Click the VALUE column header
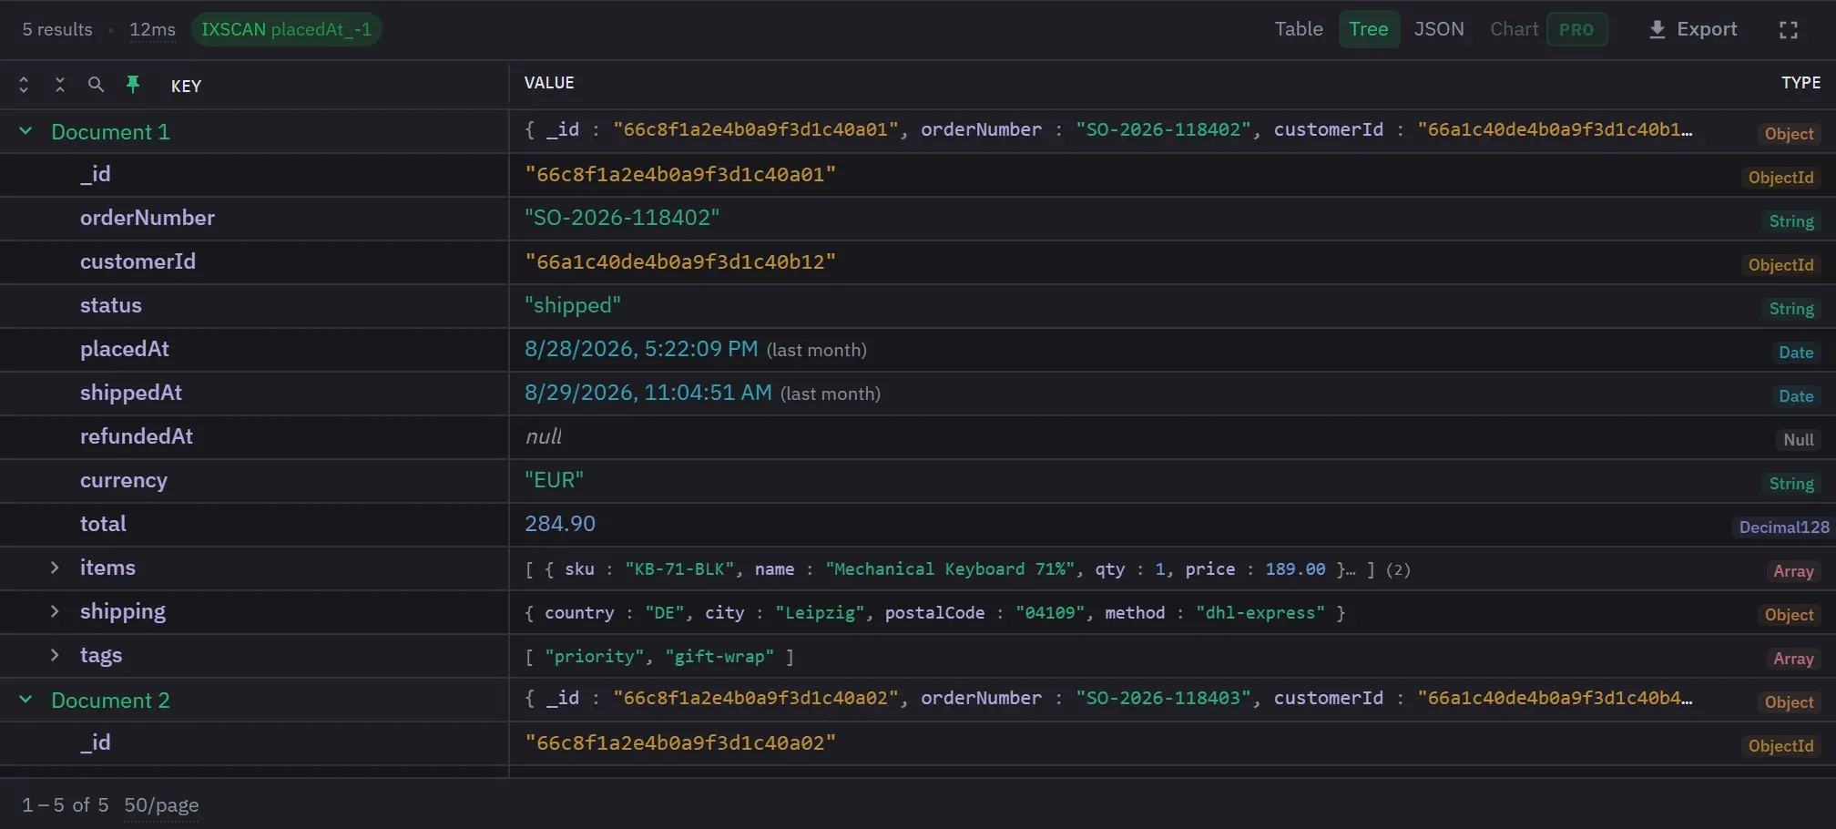 549,83
